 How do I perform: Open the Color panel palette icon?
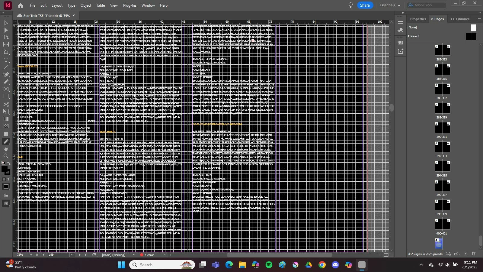point(400,30)
